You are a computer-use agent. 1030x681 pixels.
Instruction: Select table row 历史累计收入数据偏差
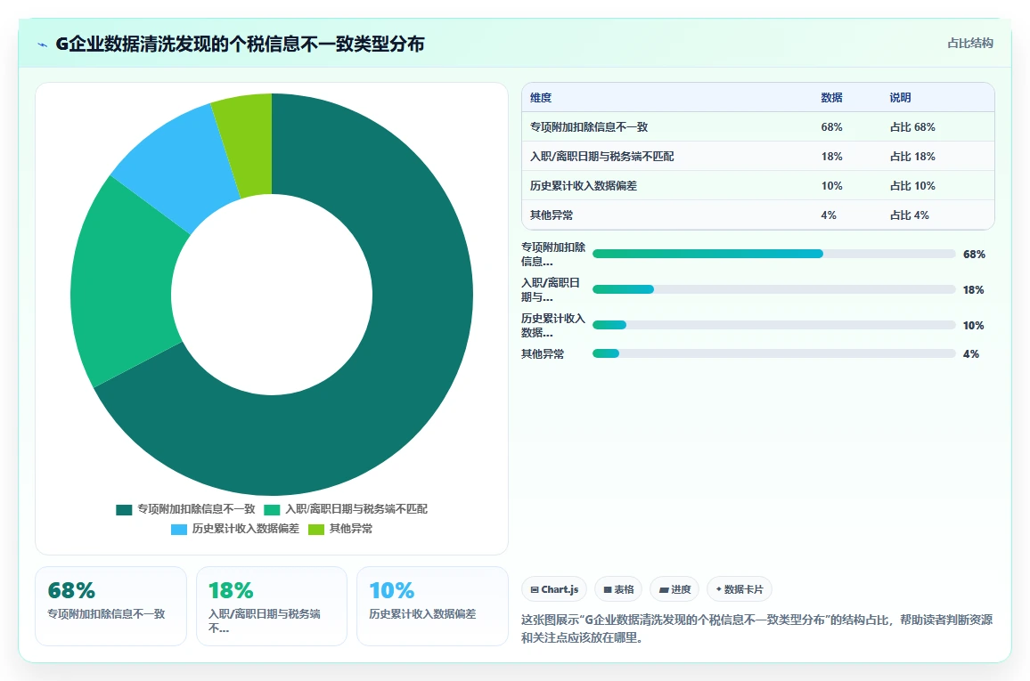(758, 186)
